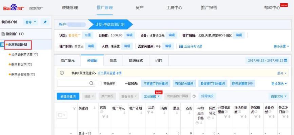This screenshot has width=294, height=135.
Task: Click the 搜索推广 folder icon in tree
Action: pos(3,34)
